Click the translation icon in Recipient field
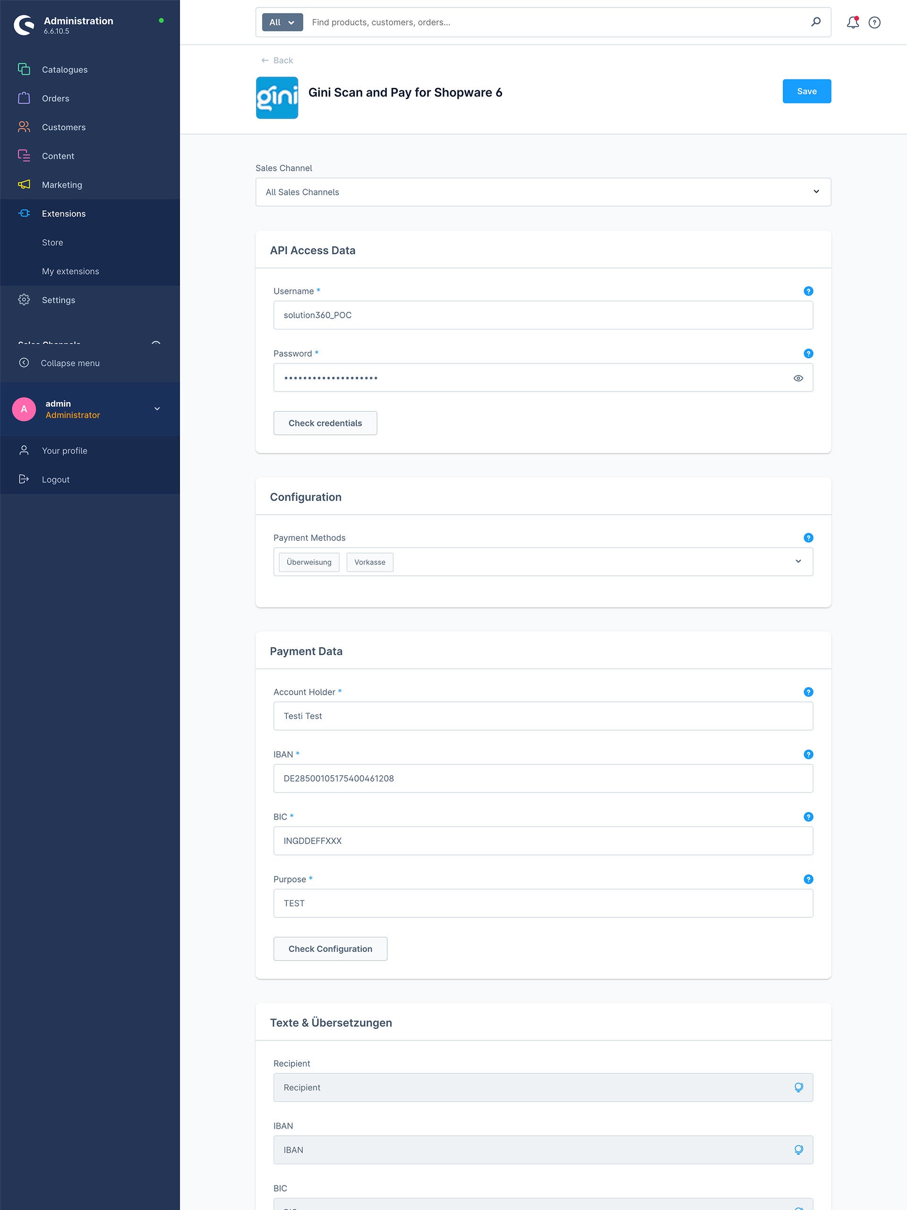The height and width of the screenshot is (1210, 907). click(x=798, y=1088)
